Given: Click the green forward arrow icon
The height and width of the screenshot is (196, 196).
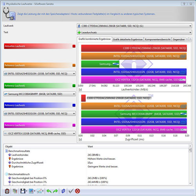Looking at the screenshot, I should pos(55,191).
